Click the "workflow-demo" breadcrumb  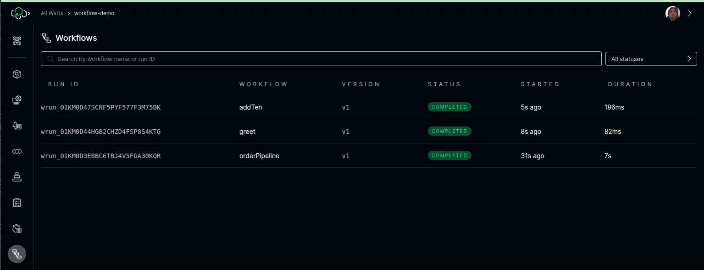pyautogui.click(x=94, y=13)
